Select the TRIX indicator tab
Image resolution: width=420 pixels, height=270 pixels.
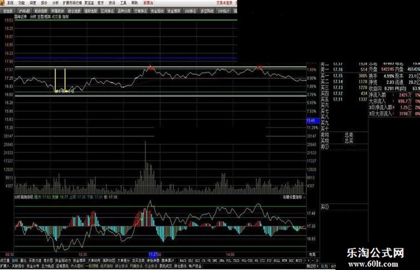[236, 260]
